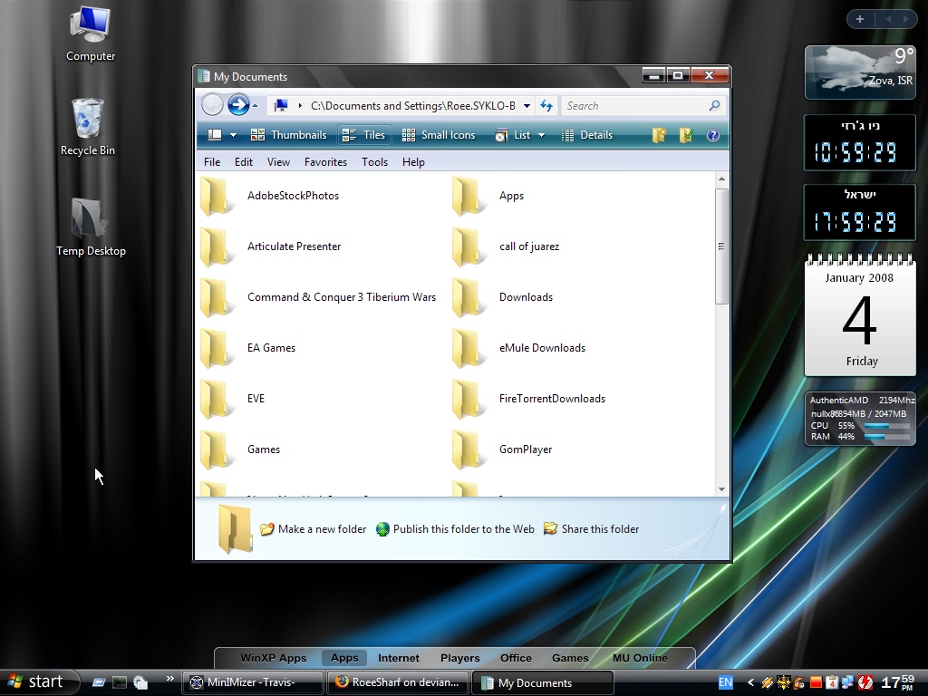Select the Temp Desktop folder icon
928x696 pixels.
coord(91,227)
